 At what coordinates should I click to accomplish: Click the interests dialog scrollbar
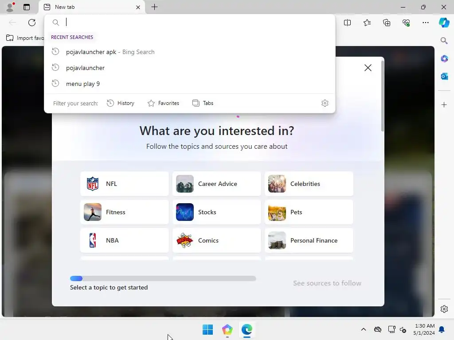click(383, 96)
